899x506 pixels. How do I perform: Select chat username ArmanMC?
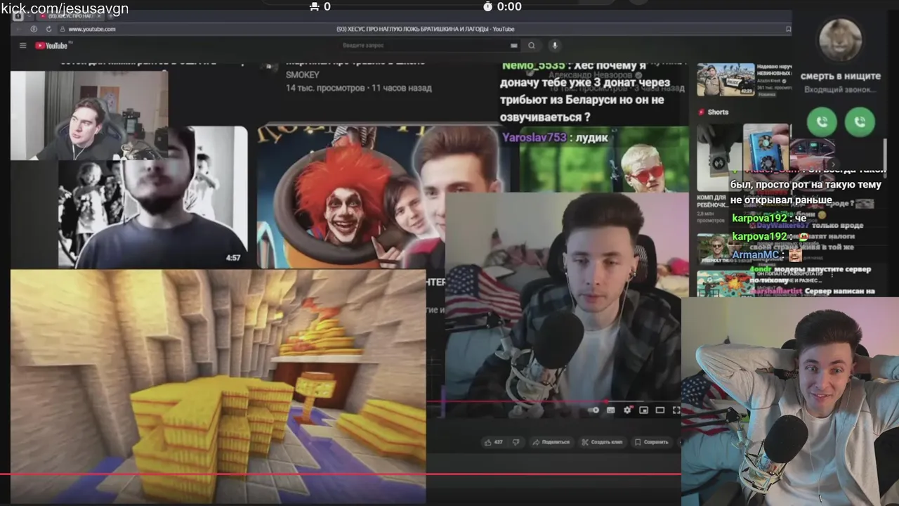pos(756,254)
